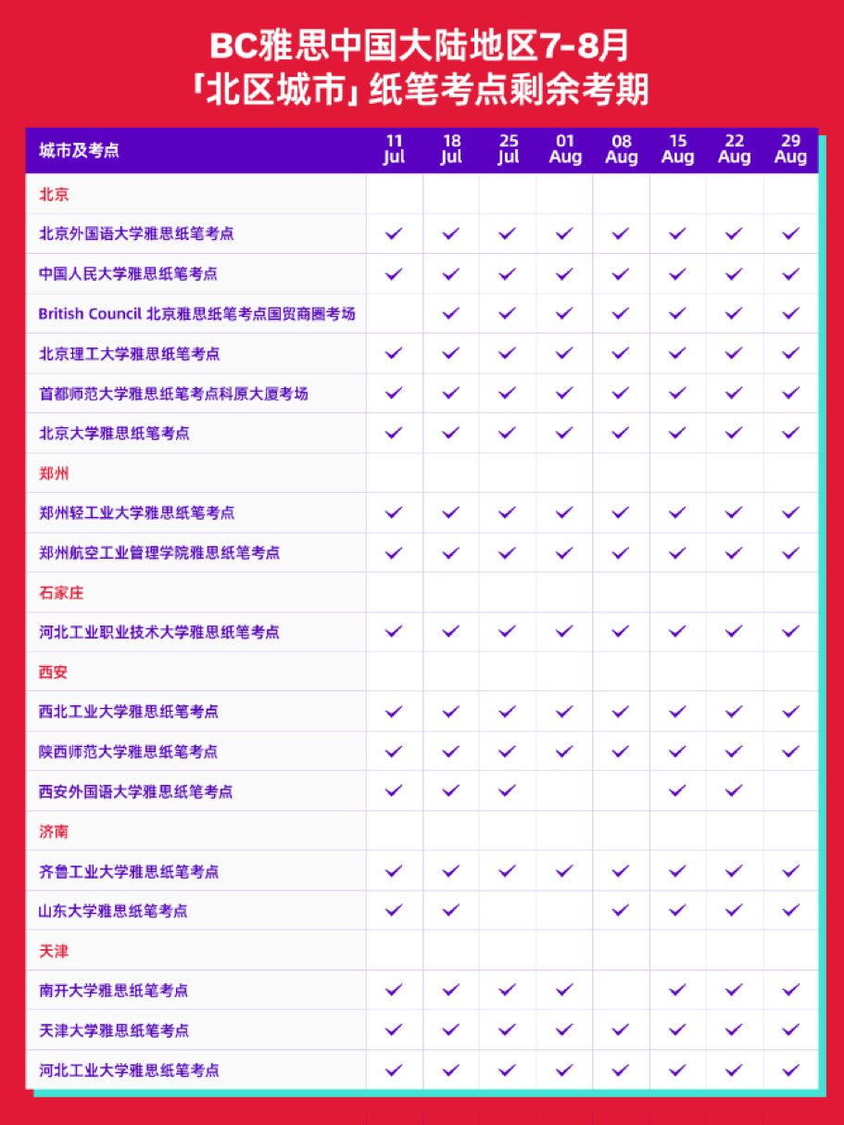The height and width of the screenshot is (1125, 844).
Task: Click the 北京 city heading
Action: (x=54, y=195)
